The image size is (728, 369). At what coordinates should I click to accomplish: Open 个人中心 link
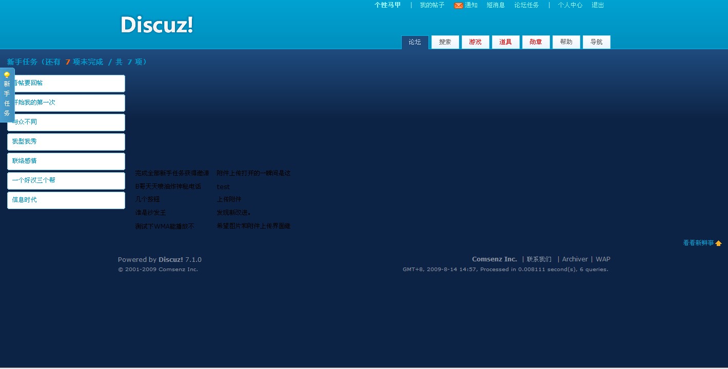tap(570, 5)
